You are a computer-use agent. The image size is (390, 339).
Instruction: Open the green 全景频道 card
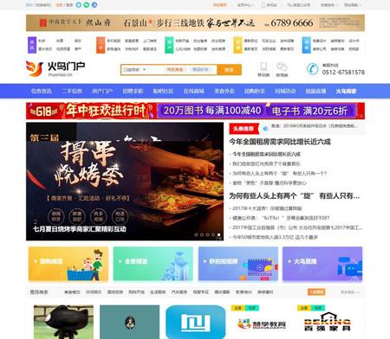click(x=153, y=264)
